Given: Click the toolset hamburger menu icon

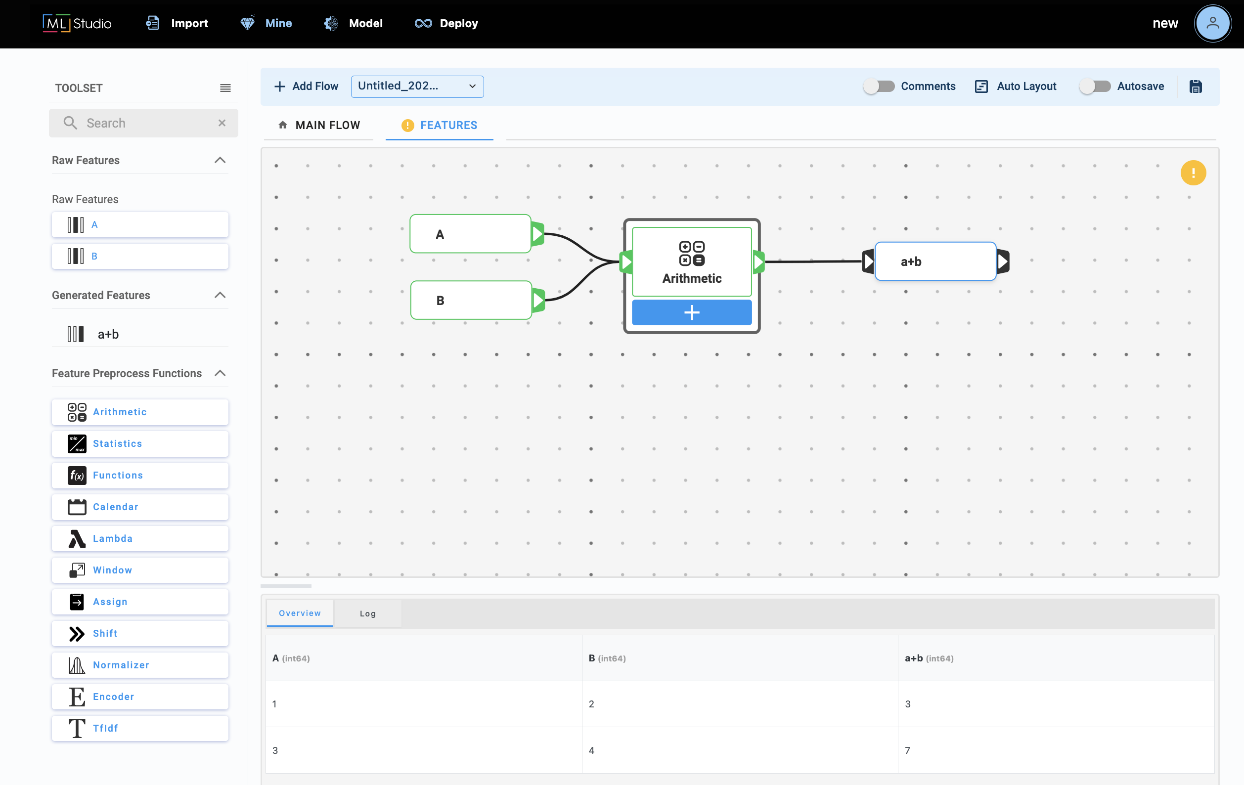Looking at the screenshot, I should click(x=225, y=88).
